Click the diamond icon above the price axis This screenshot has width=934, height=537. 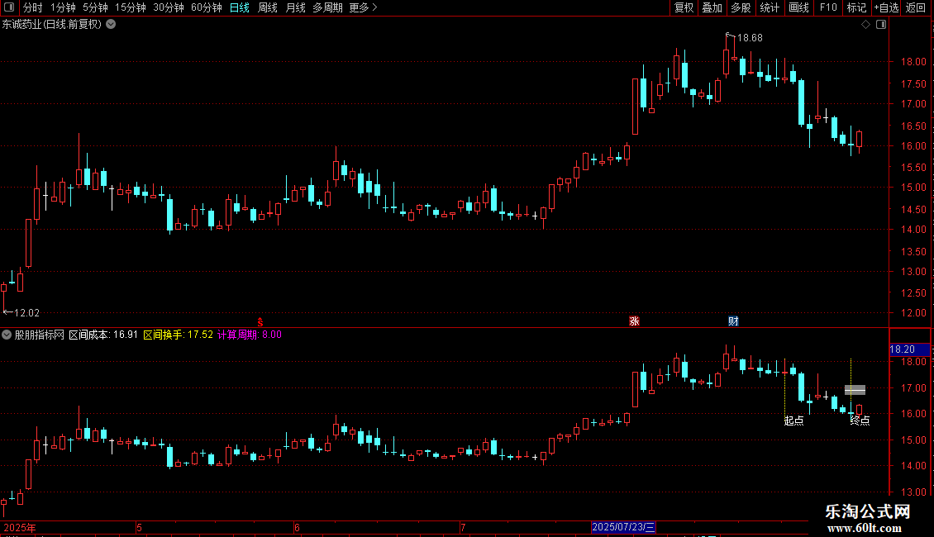pos(866,25)
